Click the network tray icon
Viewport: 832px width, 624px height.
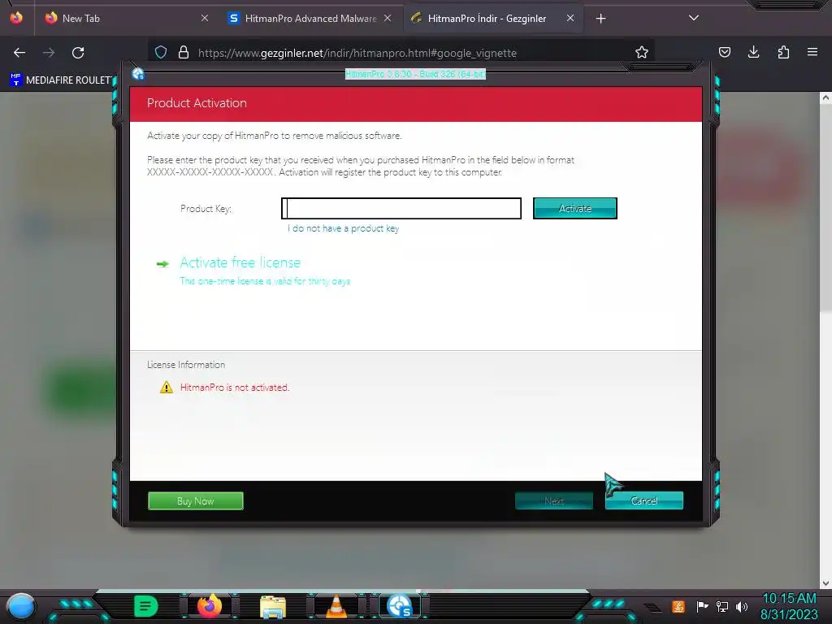[722, 606]
